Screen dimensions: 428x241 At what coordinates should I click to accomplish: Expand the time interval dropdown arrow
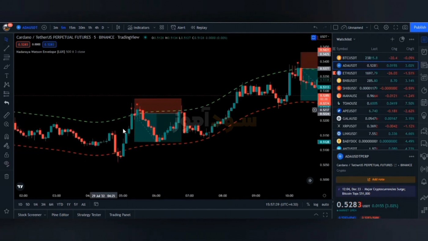coord(108,28)
